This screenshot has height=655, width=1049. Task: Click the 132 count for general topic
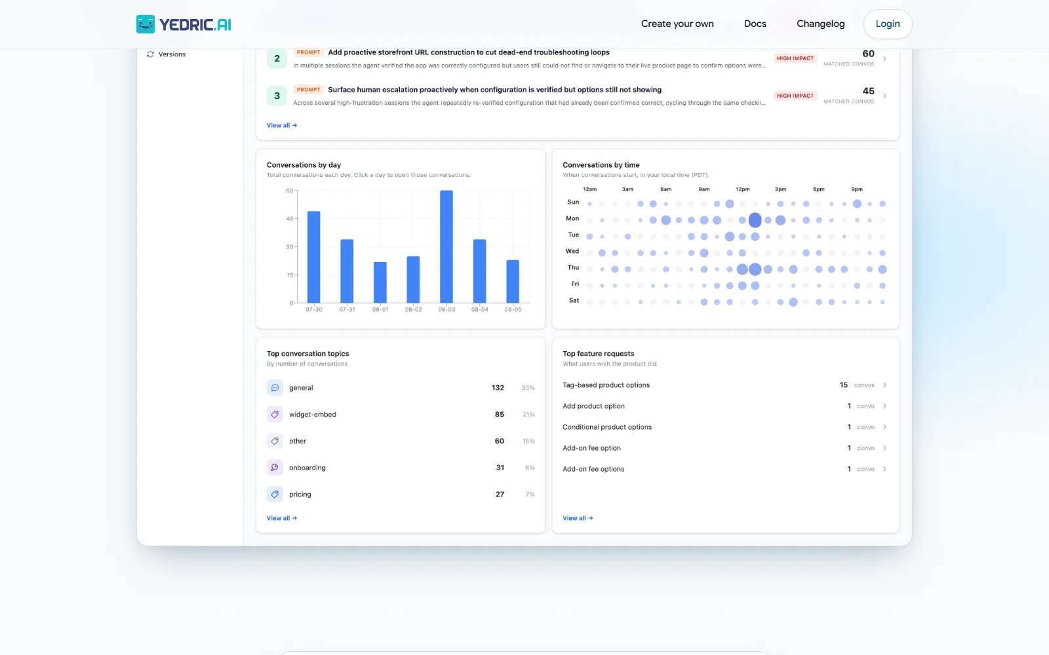coord(498,388)
